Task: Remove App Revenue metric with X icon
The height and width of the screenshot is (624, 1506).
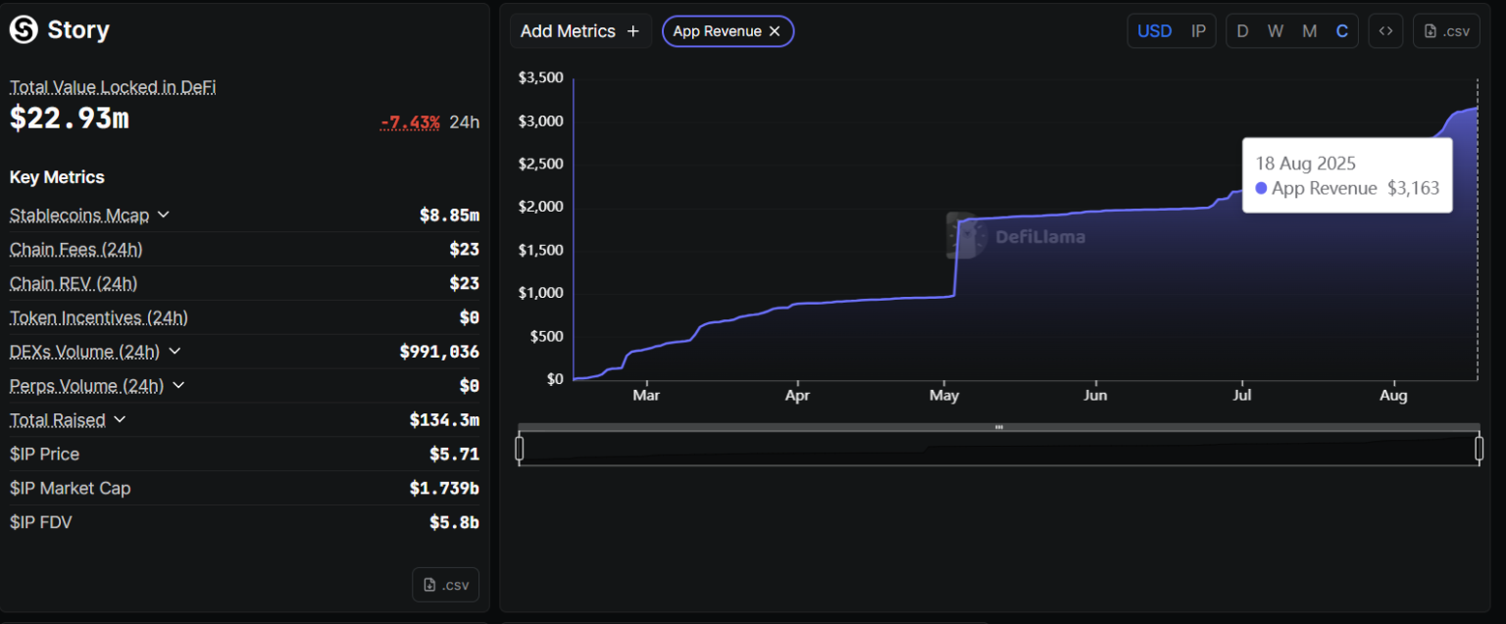Action: (775, 31)
